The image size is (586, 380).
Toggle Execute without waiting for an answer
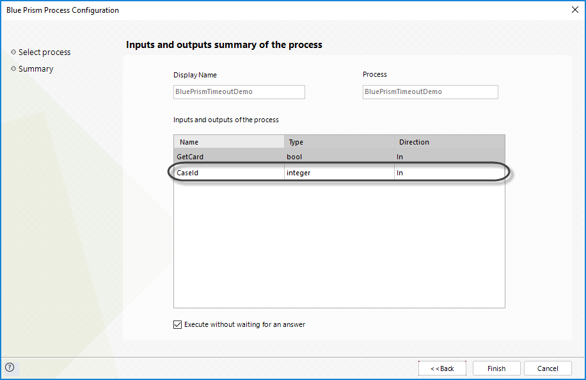coord(177,324)
